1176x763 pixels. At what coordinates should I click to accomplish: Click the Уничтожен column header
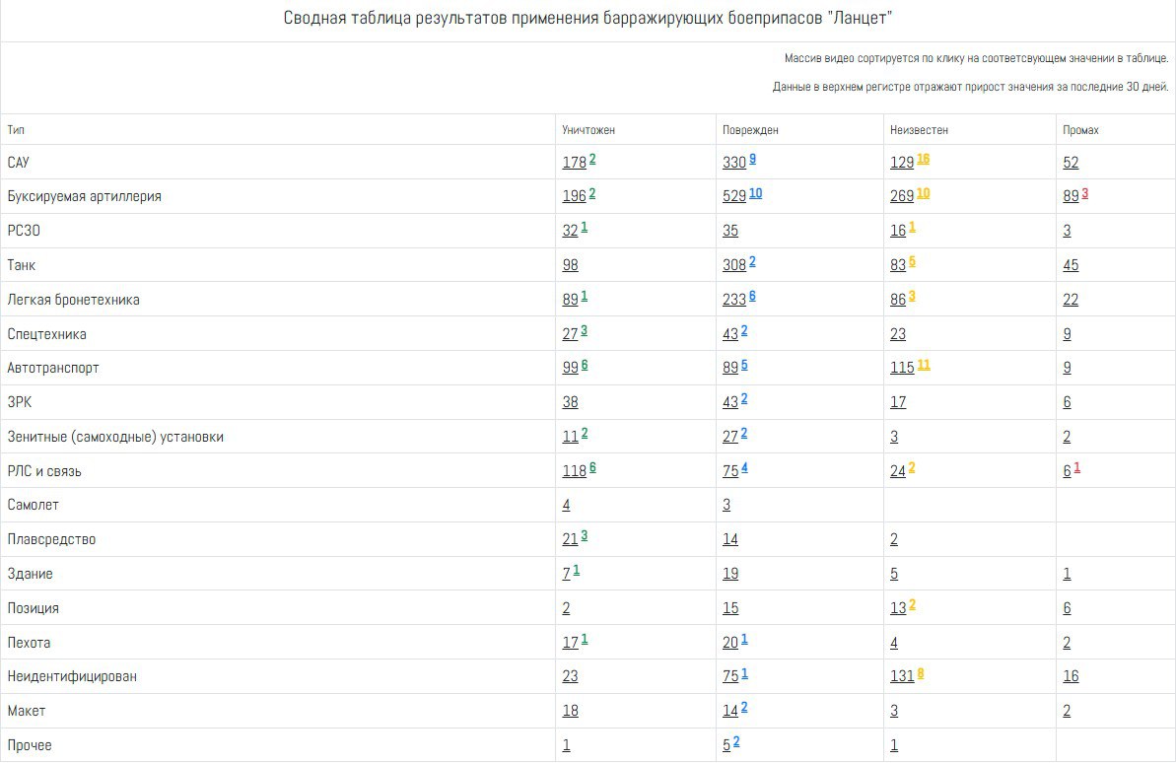pos(588,130)
